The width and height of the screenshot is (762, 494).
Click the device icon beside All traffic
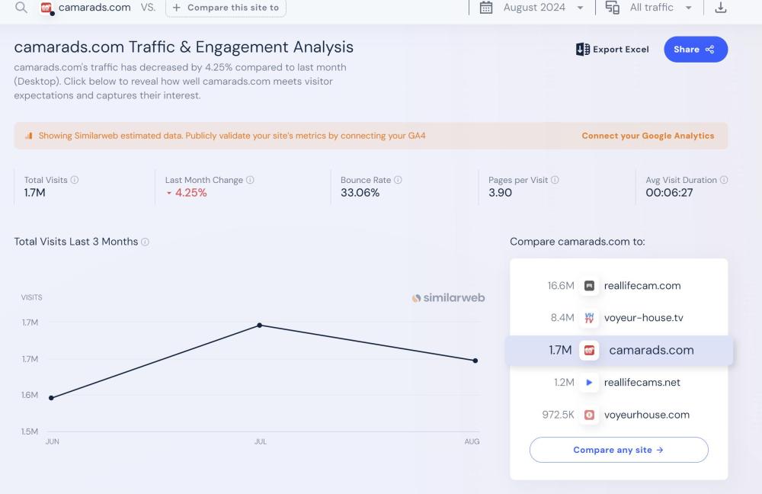pos(613,8)
